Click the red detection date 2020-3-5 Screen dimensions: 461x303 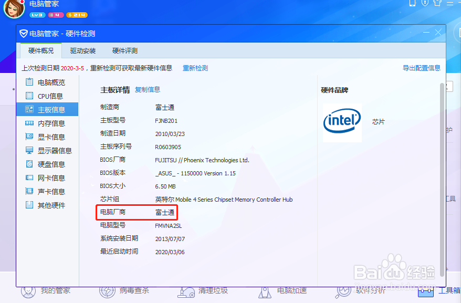(x=72, y=68)
